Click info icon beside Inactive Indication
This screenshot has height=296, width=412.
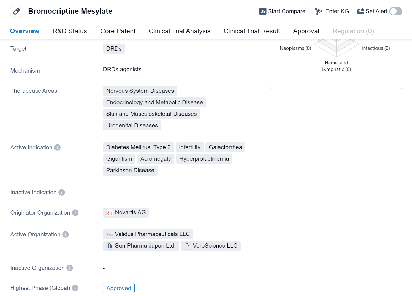point(62,192)
